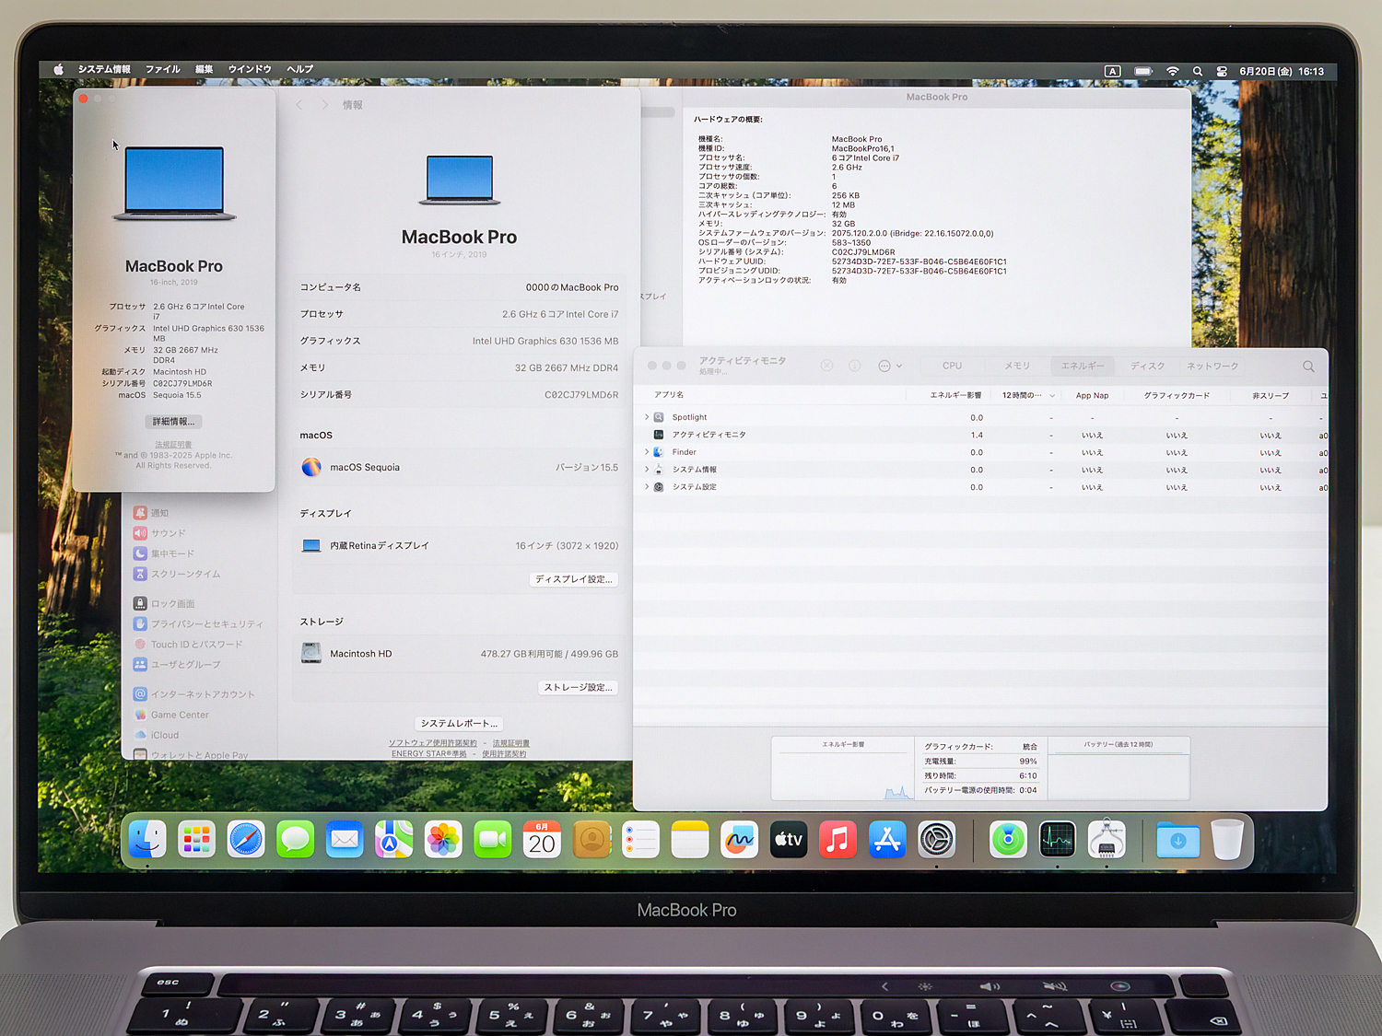Expand the Spotlight process row

pos(647,417)
